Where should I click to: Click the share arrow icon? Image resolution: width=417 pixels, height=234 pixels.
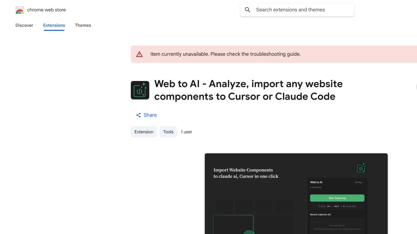tap(138, 115)
